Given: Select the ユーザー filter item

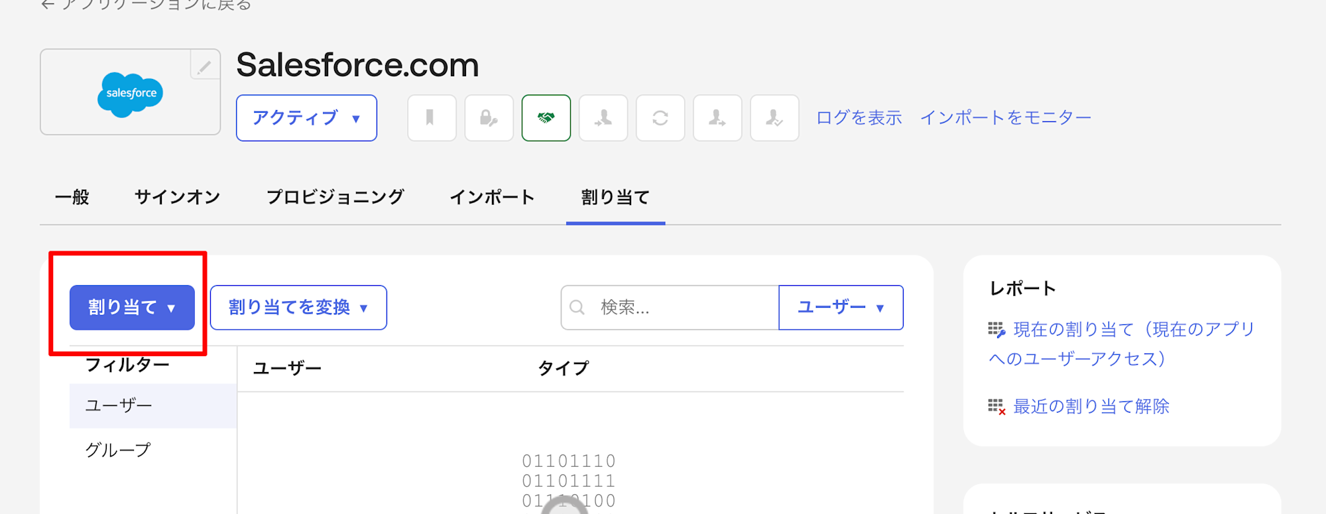Looking at the screenshot, I should pyautogui.click(x=153, y=405).
